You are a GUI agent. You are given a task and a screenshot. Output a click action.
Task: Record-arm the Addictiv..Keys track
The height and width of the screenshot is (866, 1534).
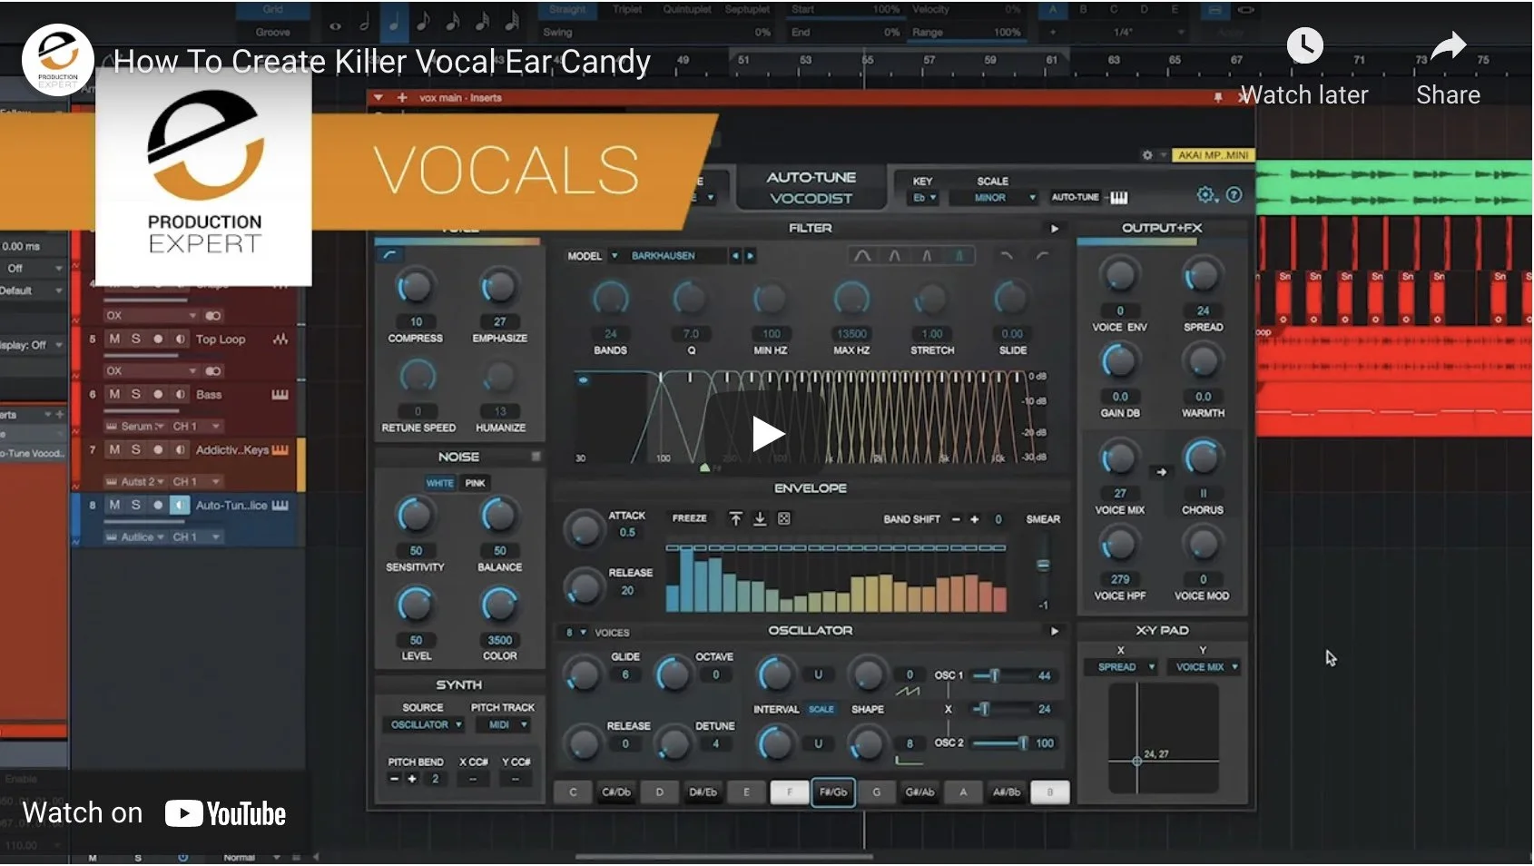(x=158, y=450)
